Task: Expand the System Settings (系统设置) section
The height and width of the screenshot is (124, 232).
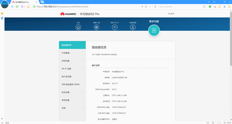Action: 72,100
